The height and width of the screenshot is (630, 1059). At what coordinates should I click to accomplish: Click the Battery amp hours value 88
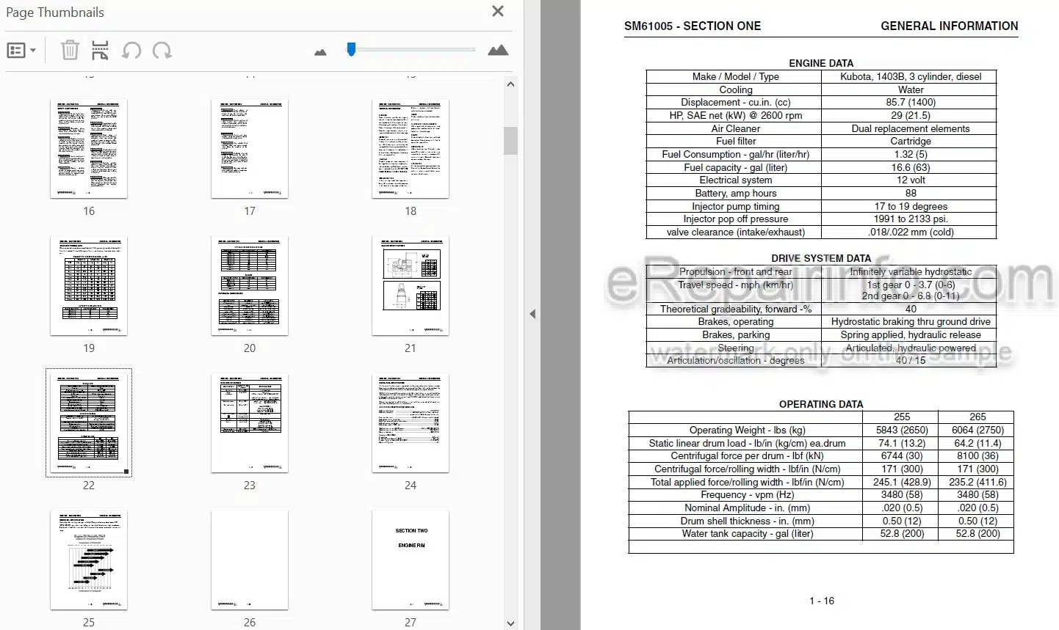pos(911,194)
